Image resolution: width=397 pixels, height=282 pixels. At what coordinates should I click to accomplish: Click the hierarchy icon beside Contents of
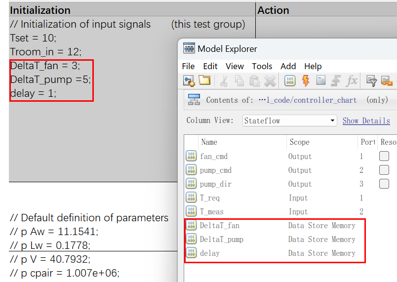click(x=194, y=100)
